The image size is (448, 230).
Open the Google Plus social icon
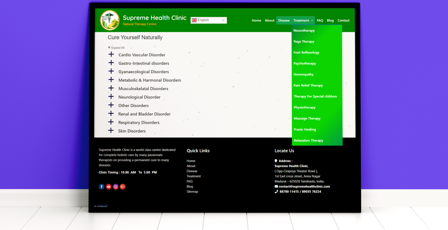coord(123,187)
